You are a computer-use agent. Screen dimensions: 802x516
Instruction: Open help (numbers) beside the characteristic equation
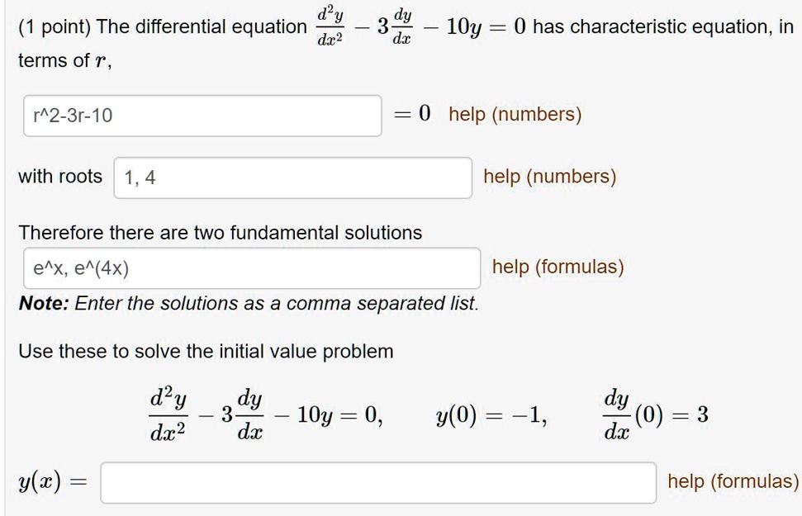(x=515, y=114)
